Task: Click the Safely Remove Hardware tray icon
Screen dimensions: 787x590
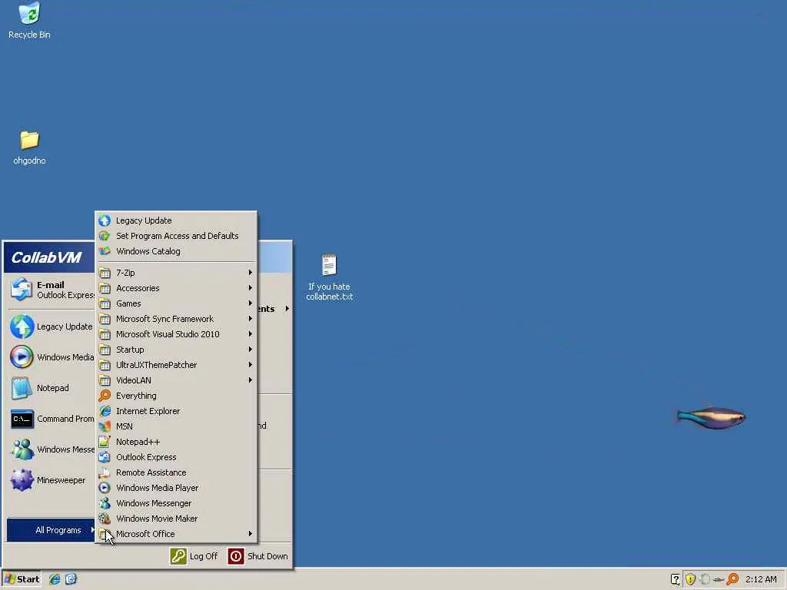Action: pos(719,579)
